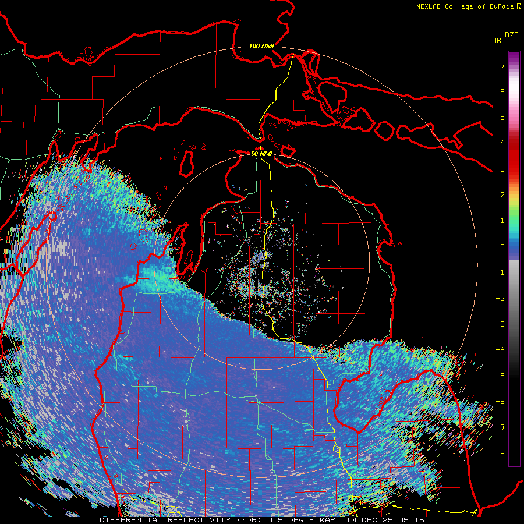Select the 4 value on the scale

point(502,143)
